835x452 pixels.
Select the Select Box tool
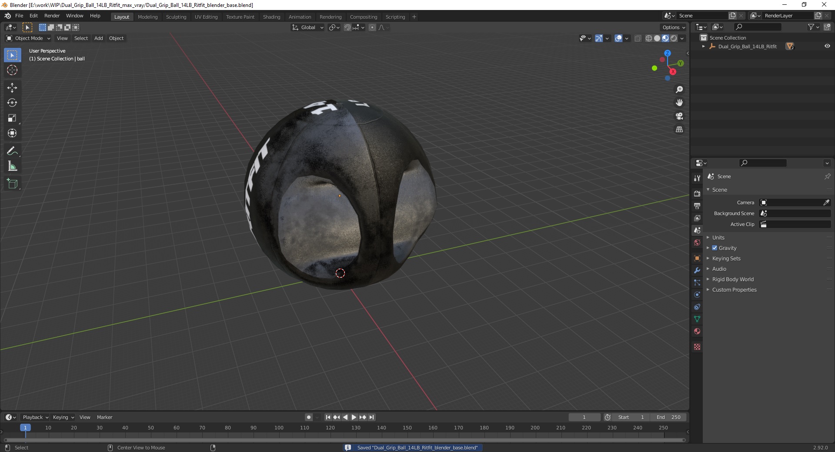point(12,55)
